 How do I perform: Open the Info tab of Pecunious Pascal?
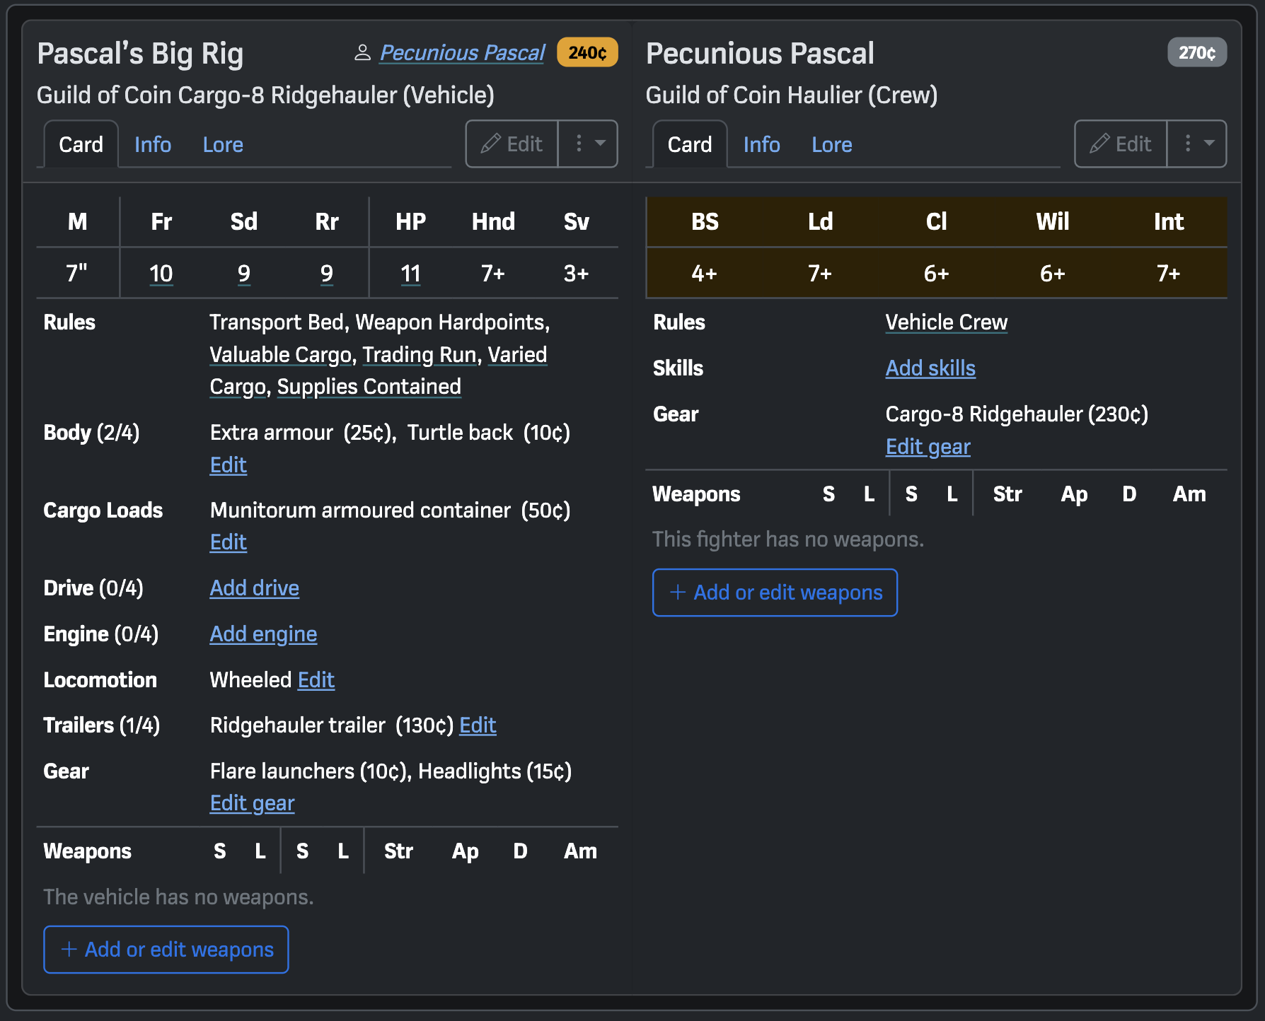[x=762, y=145]
